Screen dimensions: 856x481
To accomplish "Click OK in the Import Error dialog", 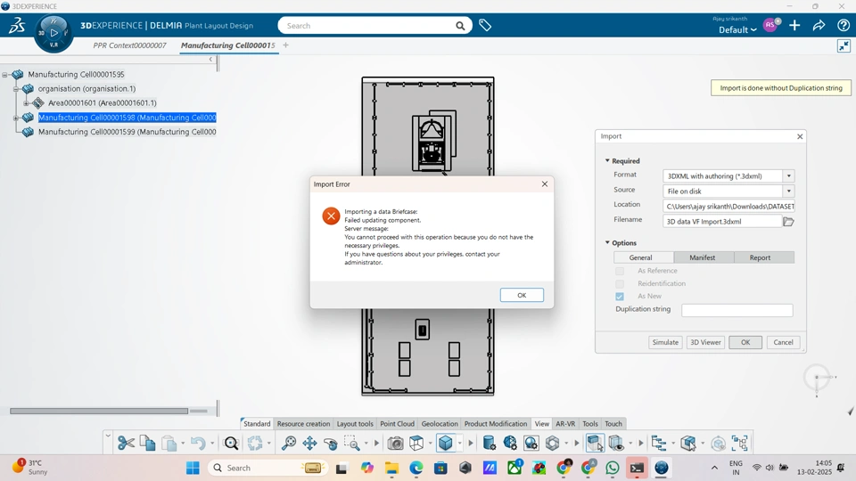I will coord(522,295).
